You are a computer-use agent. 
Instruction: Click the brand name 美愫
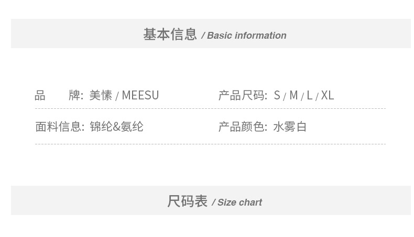coord(101,95)
